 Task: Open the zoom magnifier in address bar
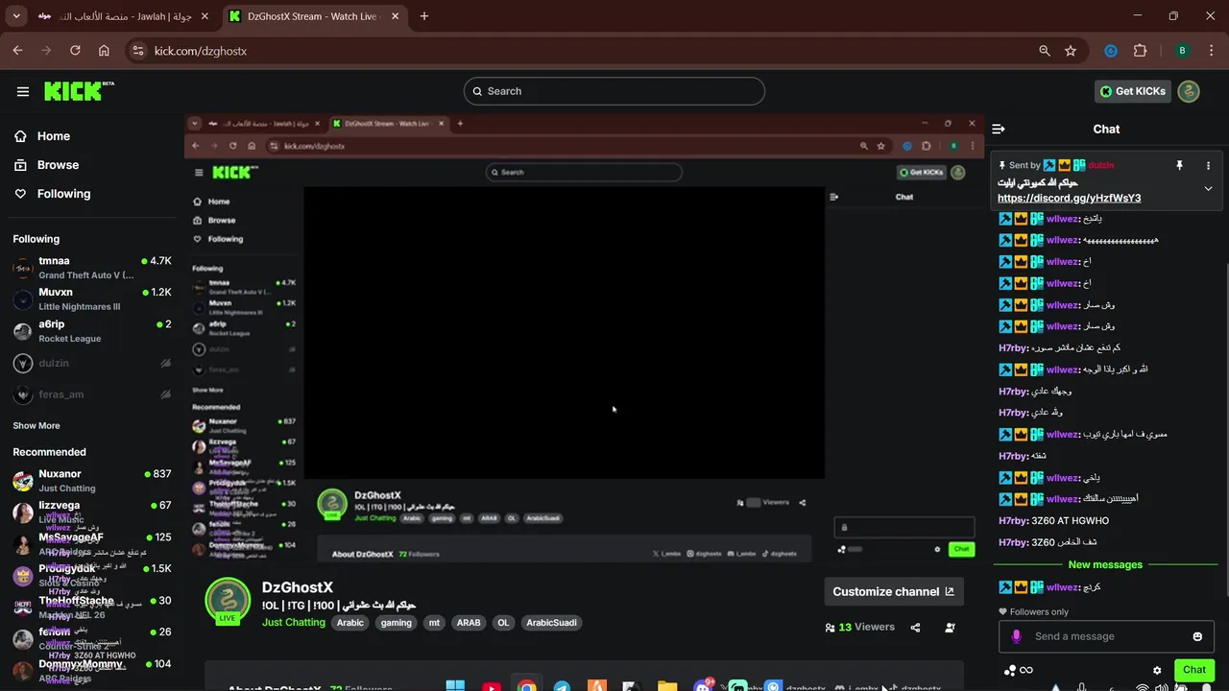click(1045, 51)
